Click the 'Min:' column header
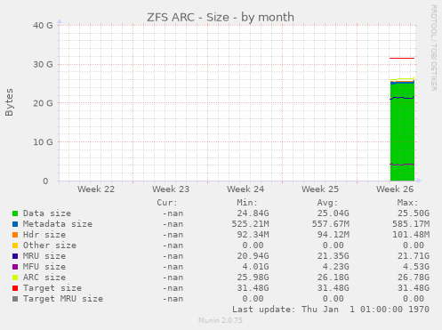Image resolution: width=442 pixels, height=330 pixels. tap(247, 203)
